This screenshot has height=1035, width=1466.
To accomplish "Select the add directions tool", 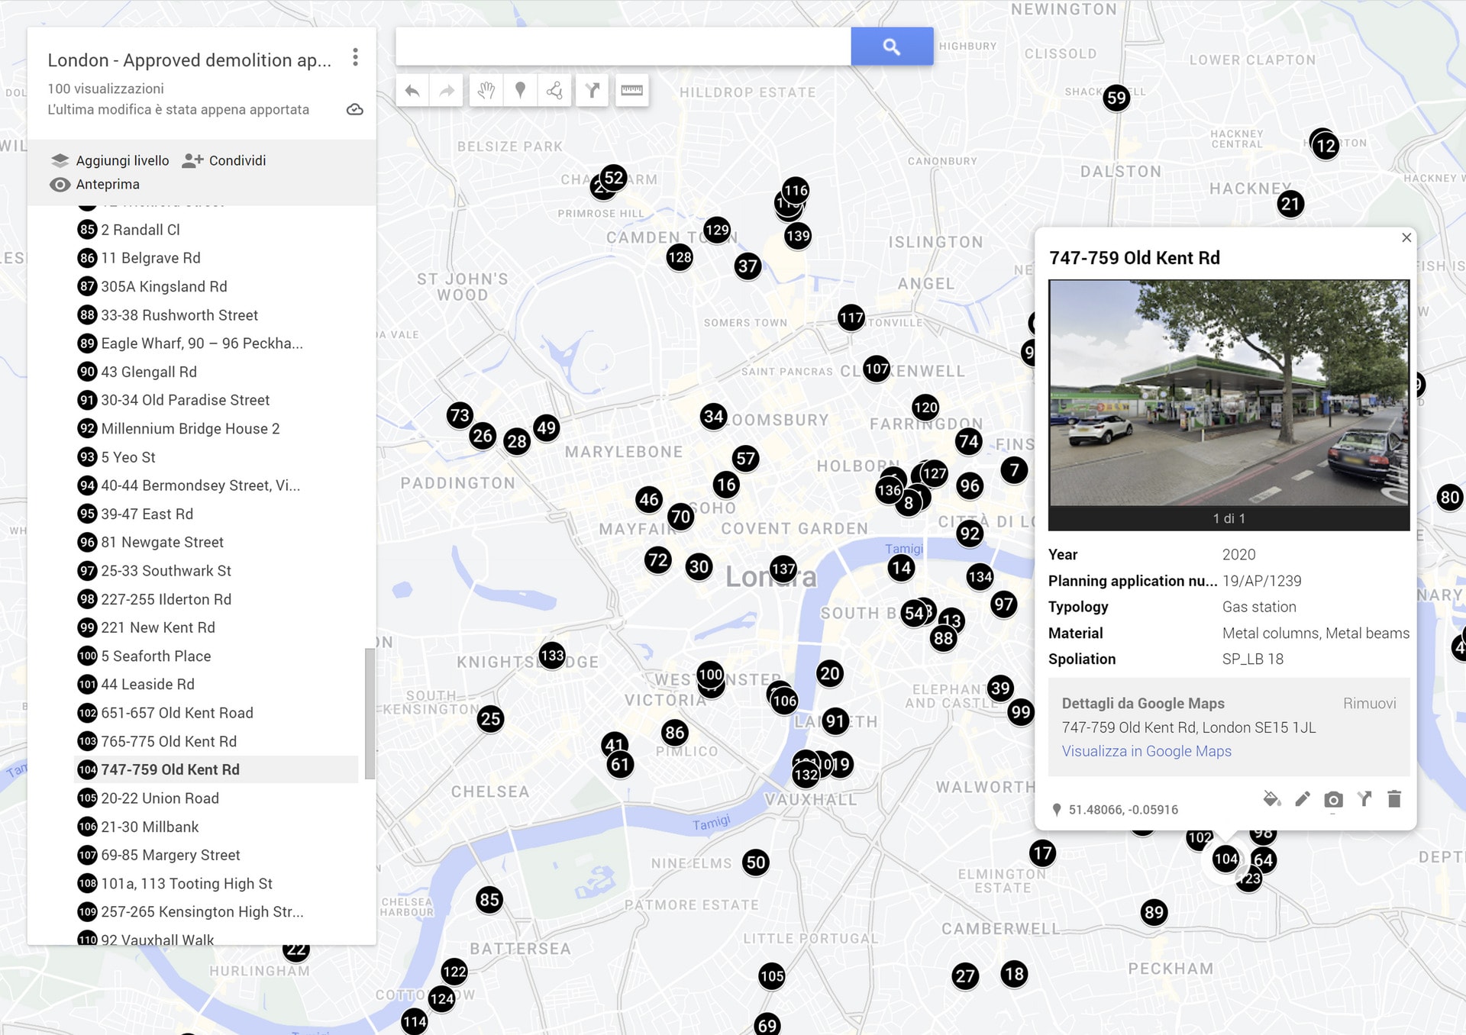I will (593, 91).
